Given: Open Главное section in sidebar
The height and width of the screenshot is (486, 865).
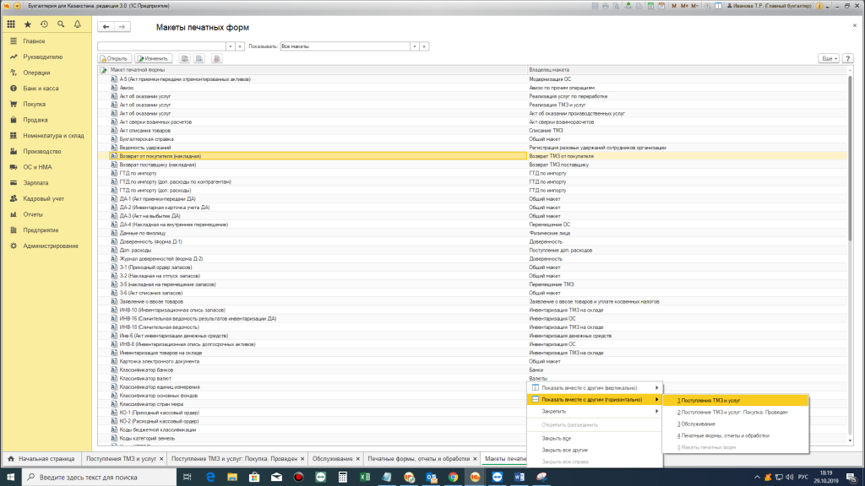Looking at the screenshot, I should point(34,40).
